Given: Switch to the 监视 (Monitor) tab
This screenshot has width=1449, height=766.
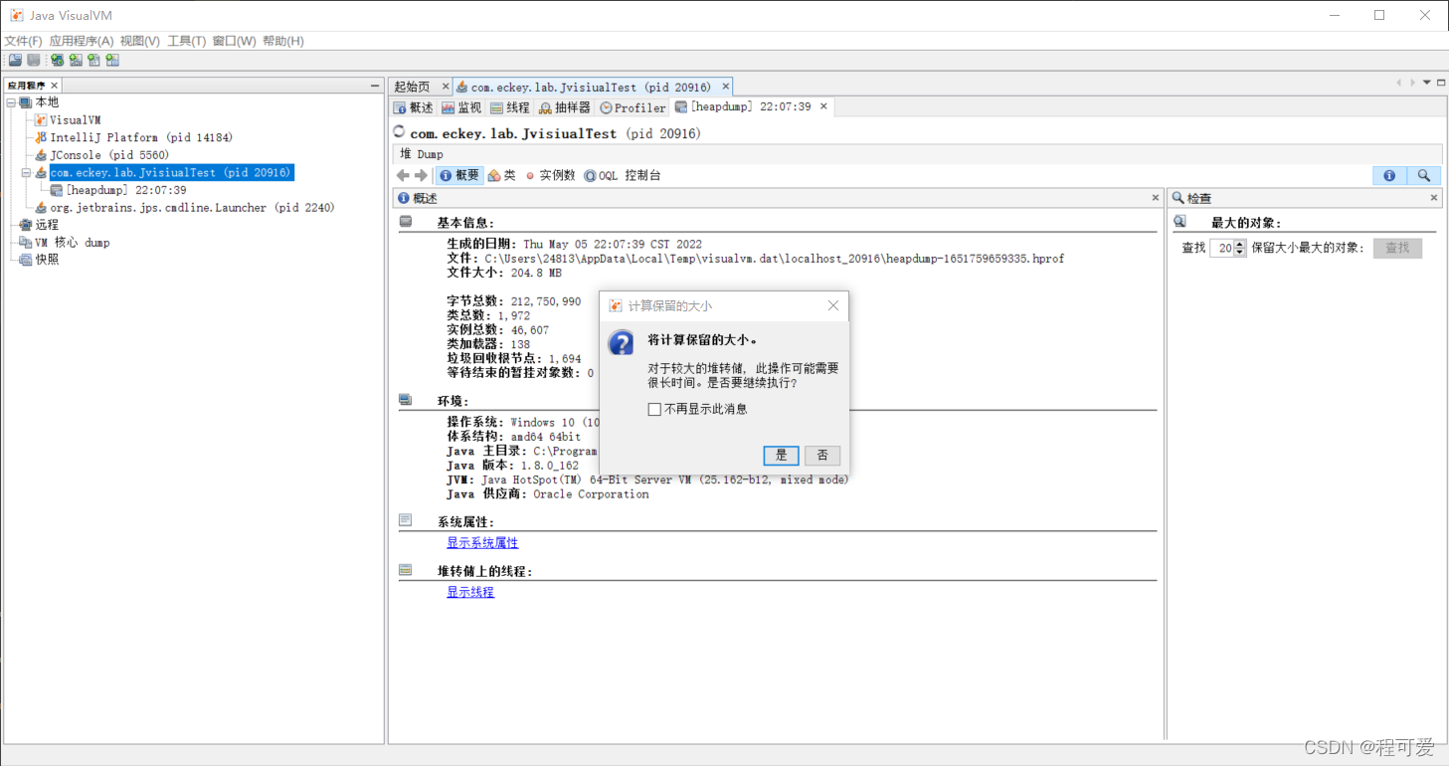Looking at the screenshot, I should coord(461,107).
